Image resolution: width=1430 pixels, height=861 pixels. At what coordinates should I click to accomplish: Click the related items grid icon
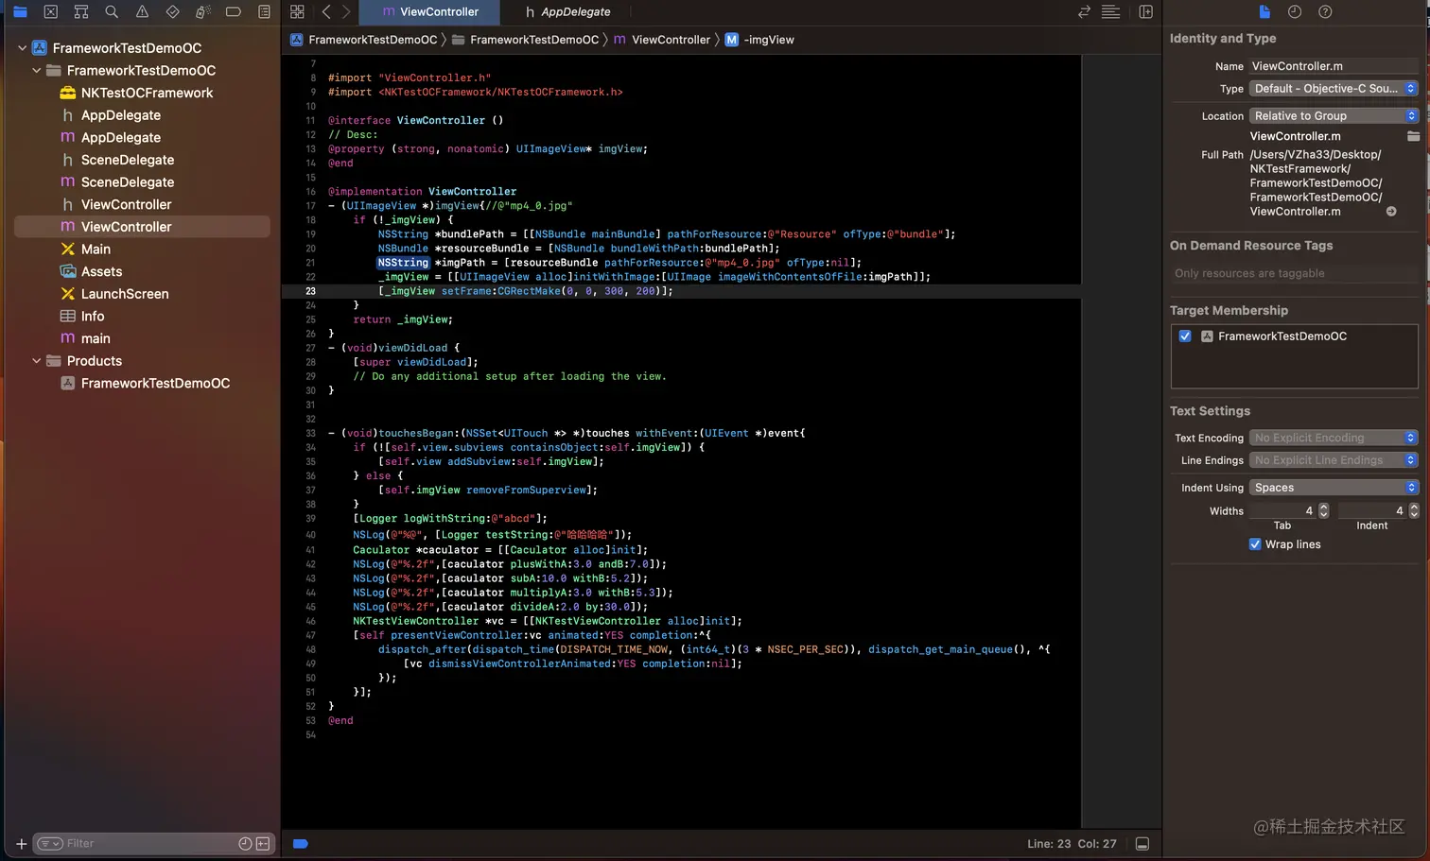tap(297, 12)
